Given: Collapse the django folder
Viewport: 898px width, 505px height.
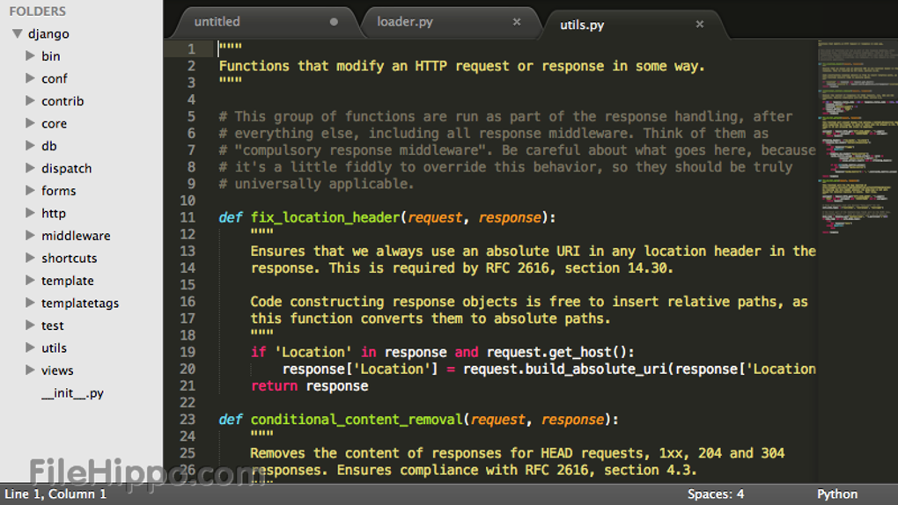Looking at the screenshot, I should 17,34.
